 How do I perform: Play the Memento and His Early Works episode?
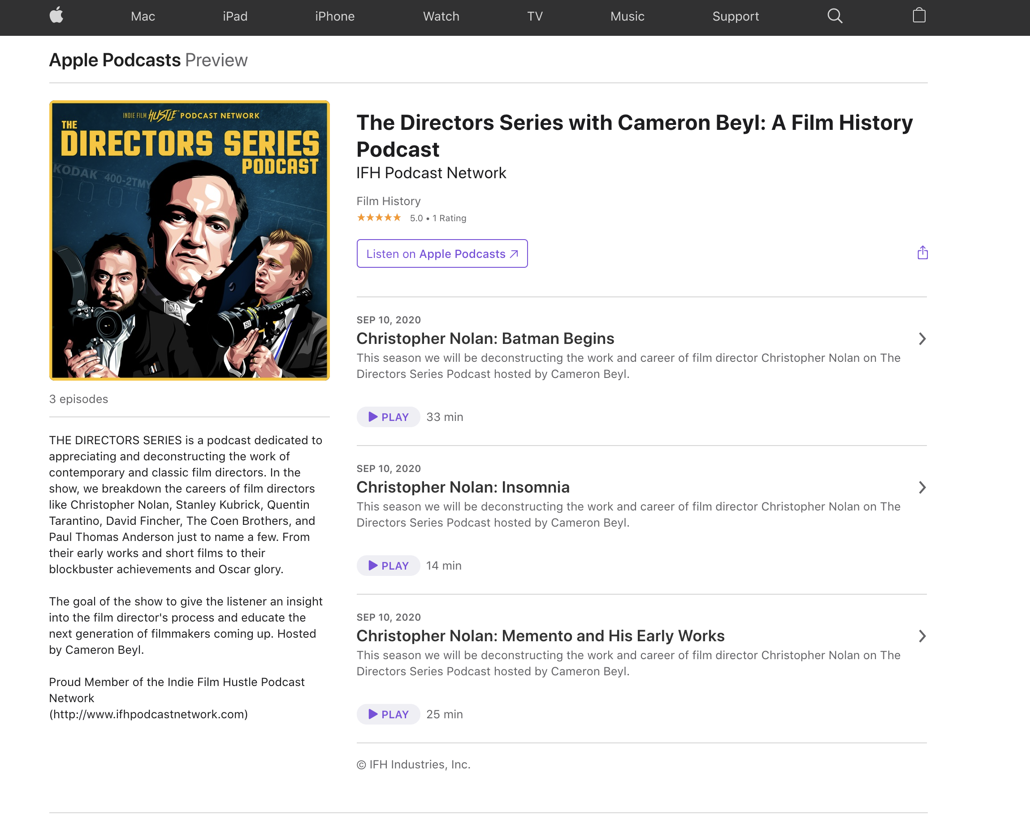388,714
